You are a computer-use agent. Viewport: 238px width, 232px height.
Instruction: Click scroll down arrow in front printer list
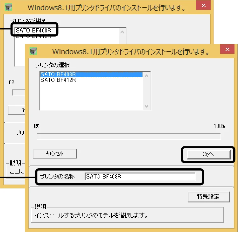(x=146, y=106)
